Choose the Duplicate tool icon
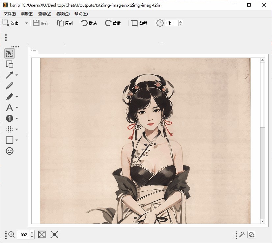Screen dimensions: 272x243 coord(10,64)
